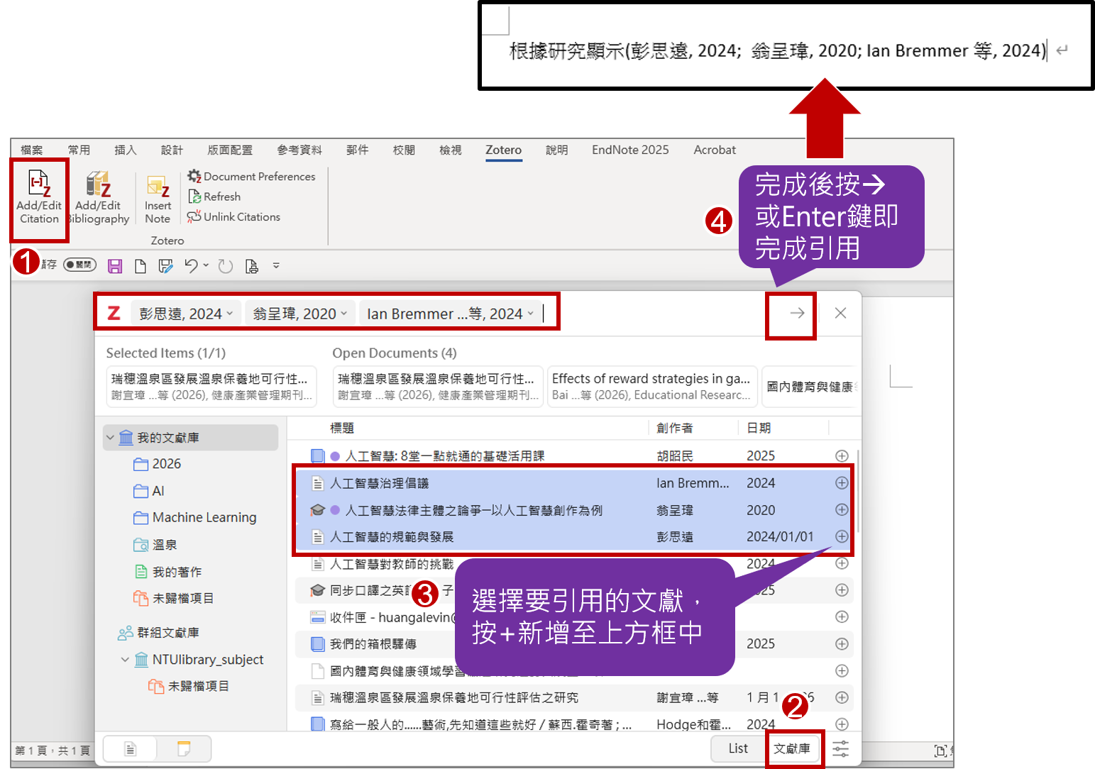Viewport: 1095px width, 769px height.
Task: Switch to List view mode
Action: [x=738, y=748]
